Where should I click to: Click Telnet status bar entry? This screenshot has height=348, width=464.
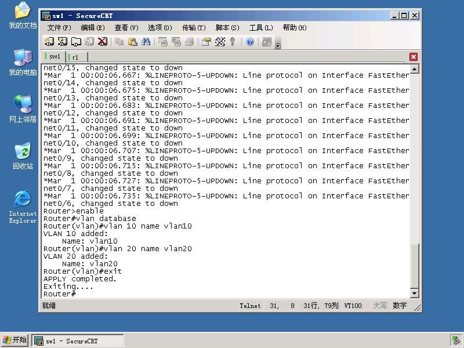[250, 306]
